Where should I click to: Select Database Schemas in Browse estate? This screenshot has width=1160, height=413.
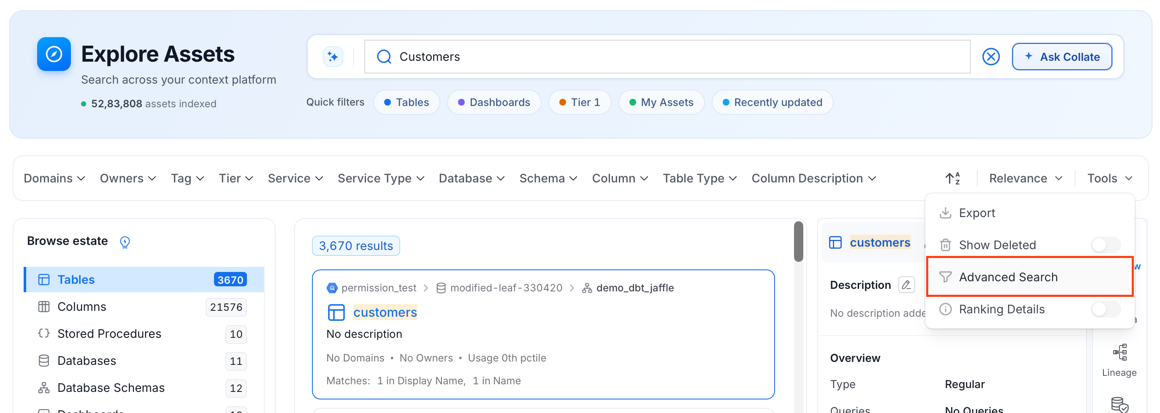tap(144, 388)
